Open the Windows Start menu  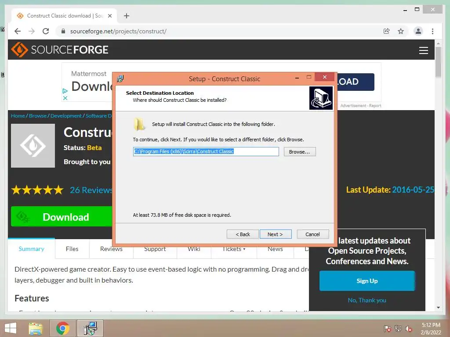pos(11,328)
